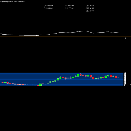Select the OL: 5.74 reading
Screen dimensions: 131x131
point(90,11)
